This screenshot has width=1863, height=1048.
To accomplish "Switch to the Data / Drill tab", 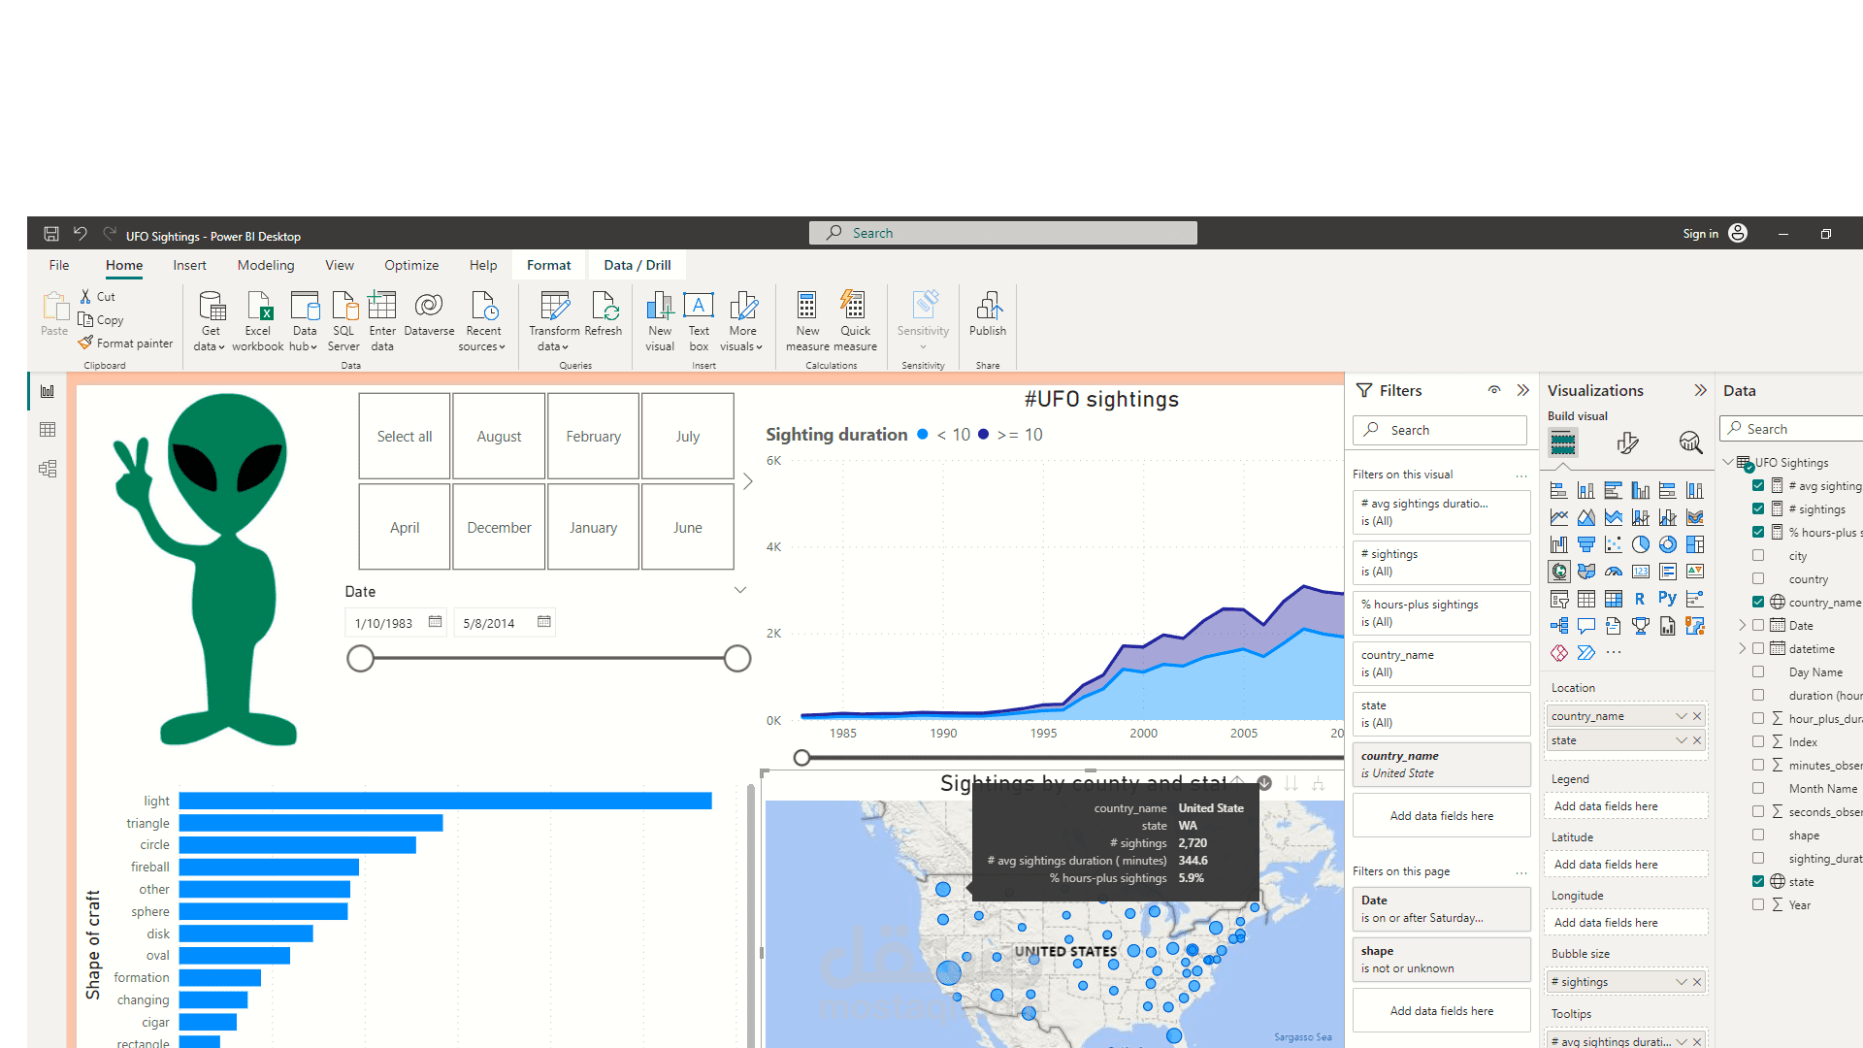I will click(x=637, y=265).
